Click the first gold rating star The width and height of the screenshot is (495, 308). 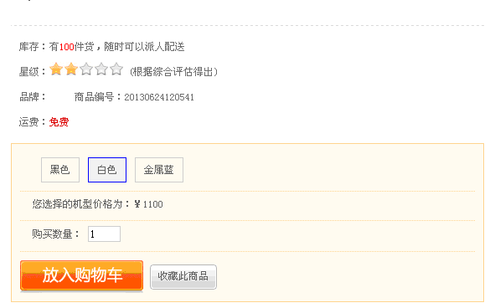(x=56, y=69)
